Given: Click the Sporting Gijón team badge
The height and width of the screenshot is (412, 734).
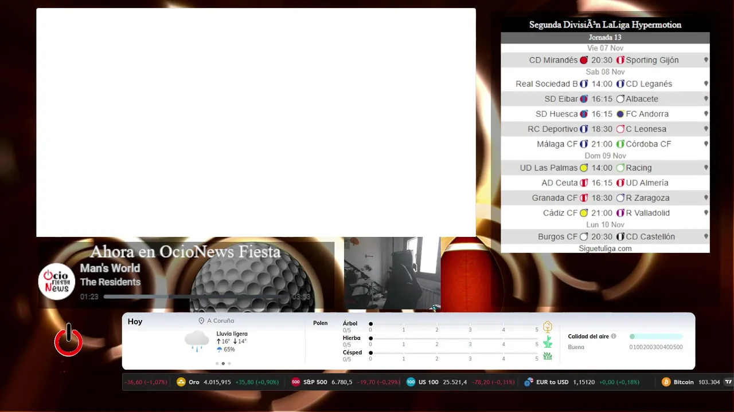Looking at the screenshot, I should coord(620,60).
